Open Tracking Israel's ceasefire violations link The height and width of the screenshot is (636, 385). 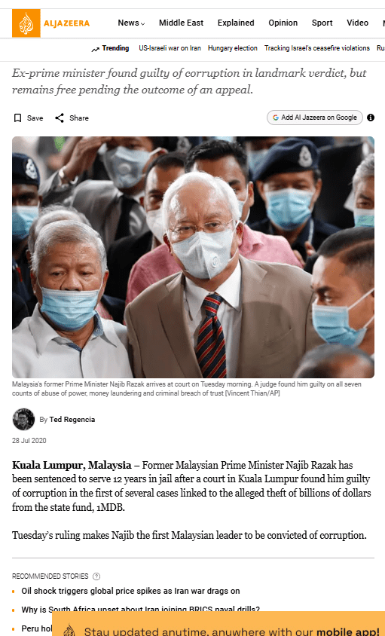tap(317, 48)
